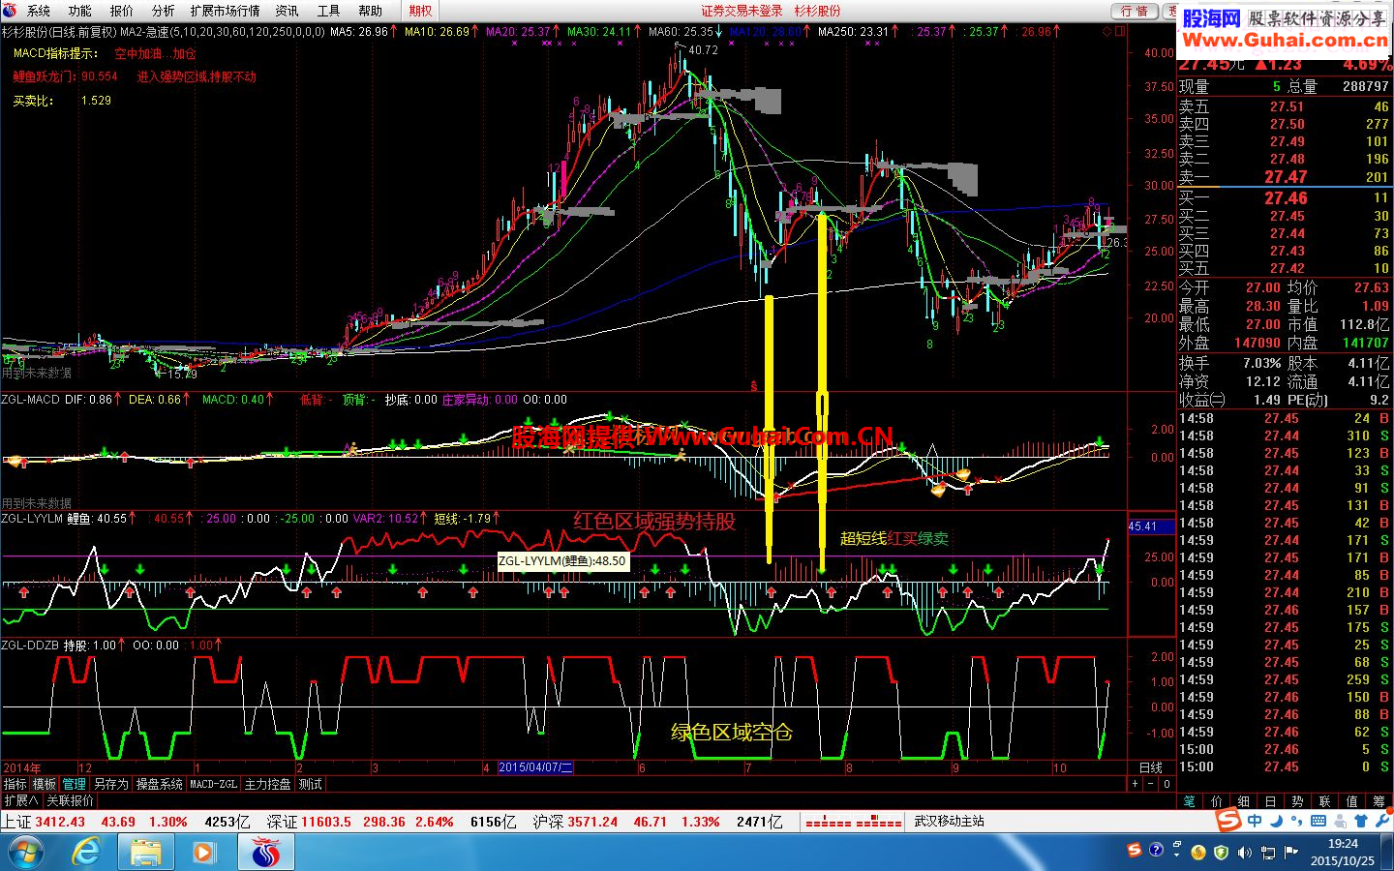
Task: Click the 0 reset button under 日线
Action: click(1167, 784)
